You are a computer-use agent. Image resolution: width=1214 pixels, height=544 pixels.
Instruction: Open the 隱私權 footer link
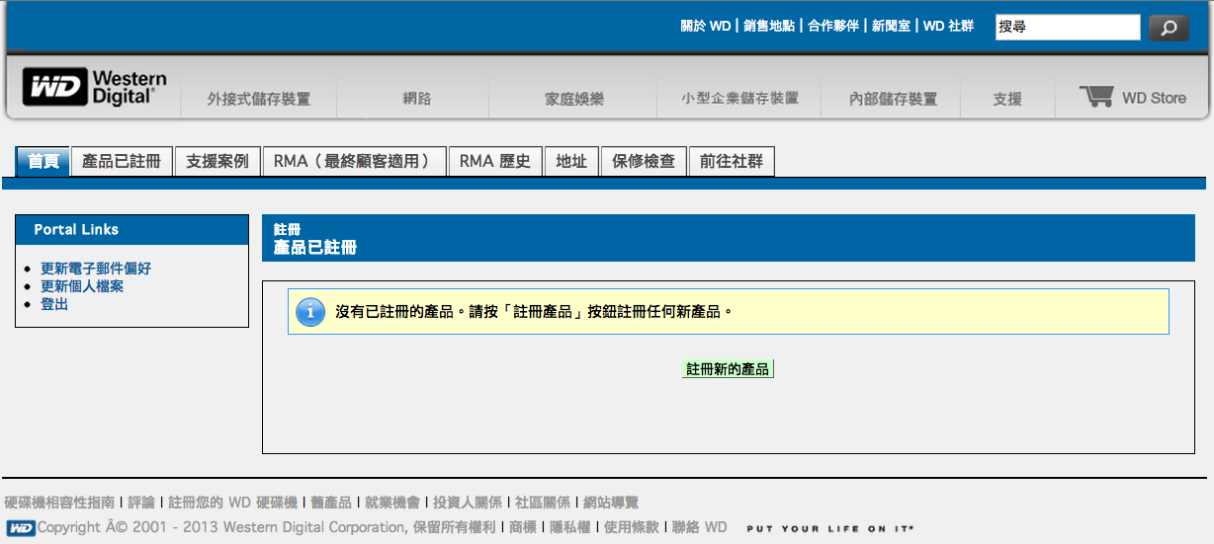pyautogui.click(x=570, y=527)
